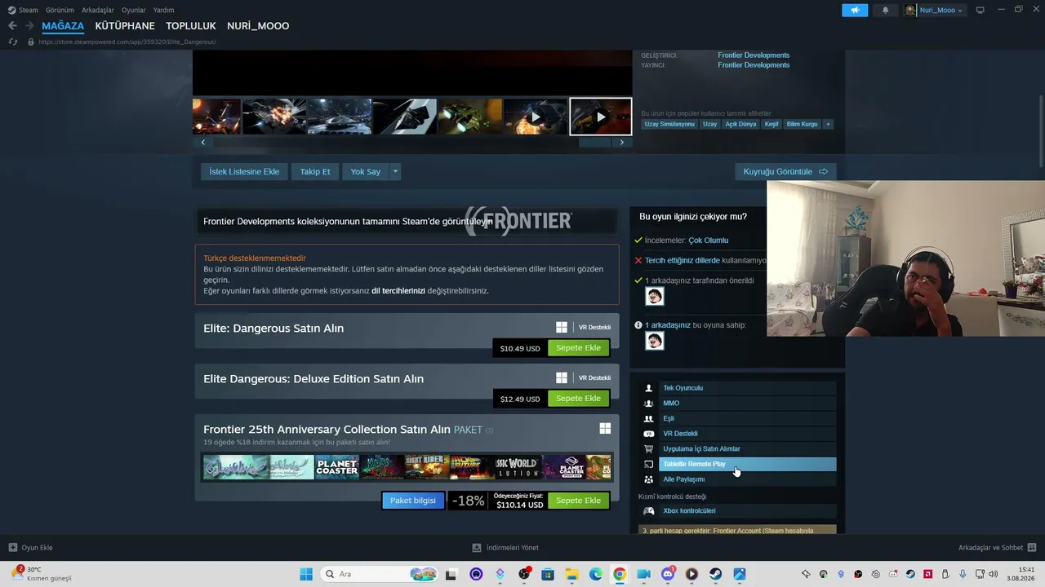Open İndirmeleri Yönet downloads manager
The width and height of the screenshot is (1045, 587).
(505, 548)
